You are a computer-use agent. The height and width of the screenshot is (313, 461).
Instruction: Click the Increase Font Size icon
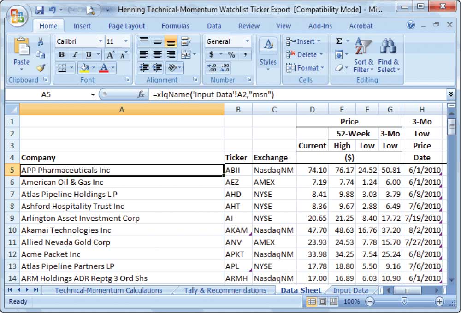tap(110, 55)
